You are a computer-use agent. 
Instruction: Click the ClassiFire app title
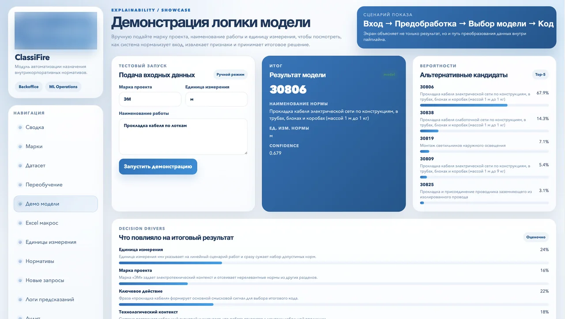(x=32, y=57)
